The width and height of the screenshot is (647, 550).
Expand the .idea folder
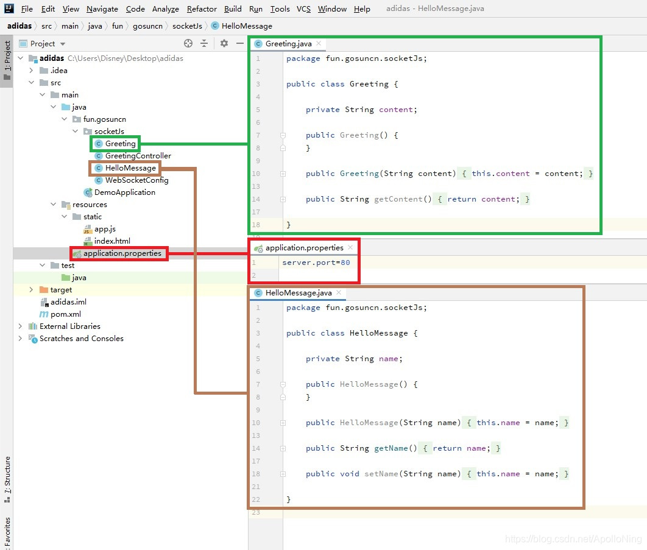point(31,71)
